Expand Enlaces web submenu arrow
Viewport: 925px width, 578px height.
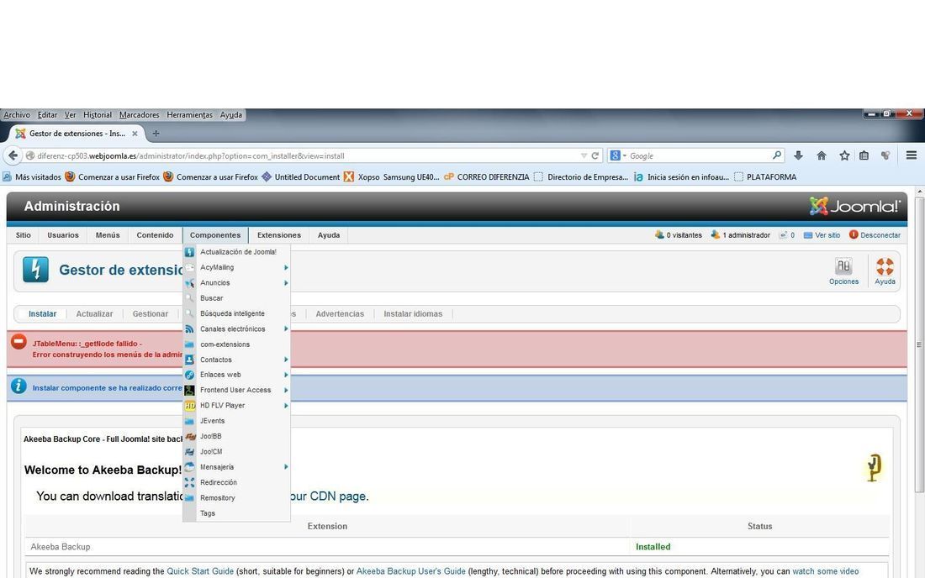[286, 375]
